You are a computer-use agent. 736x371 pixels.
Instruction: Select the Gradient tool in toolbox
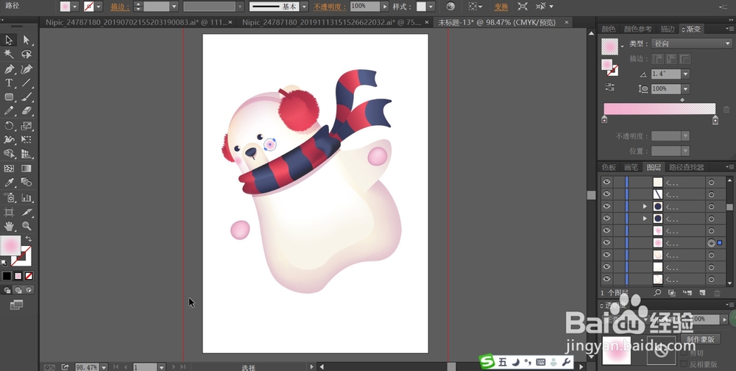coord(26,168)
